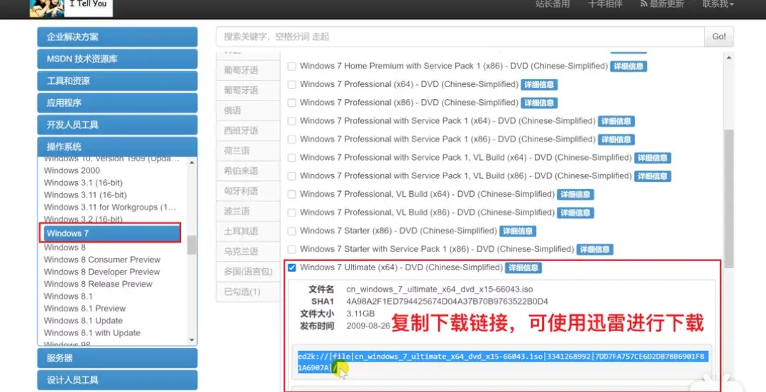
Task: Check Professional with Service Pack 1 (x86)
Action: tap(292, 139)
